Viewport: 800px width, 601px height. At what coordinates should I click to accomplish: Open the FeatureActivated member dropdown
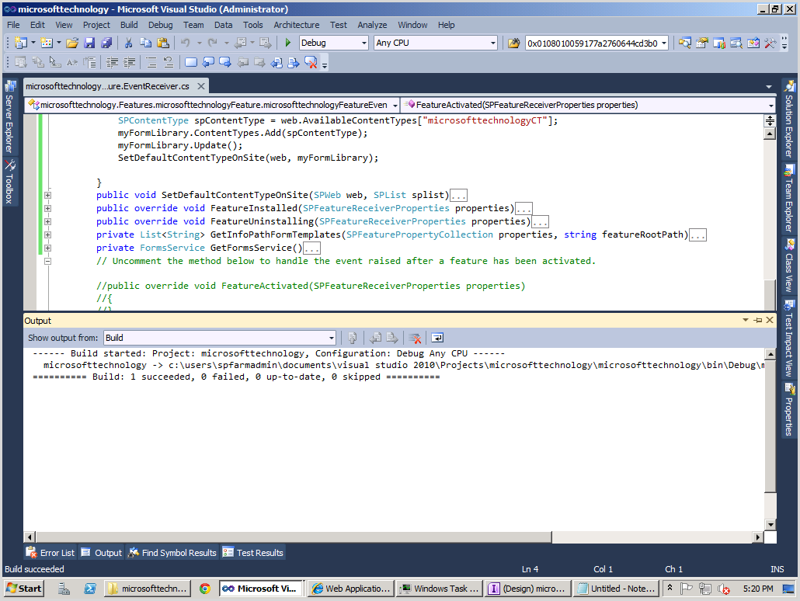click(x=771, y=105)
